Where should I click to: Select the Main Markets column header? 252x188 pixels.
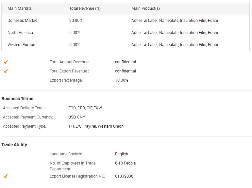(20, 8)
